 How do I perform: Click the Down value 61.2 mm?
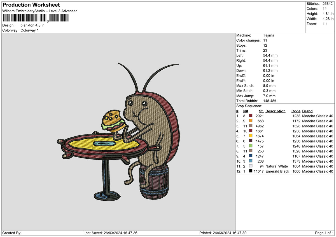point(270,70)
